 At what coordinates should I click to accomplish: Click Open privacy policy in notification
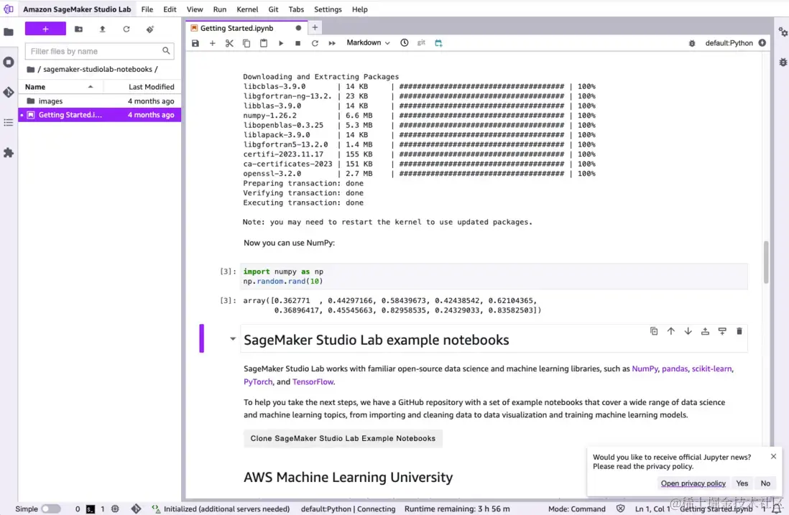693,483
